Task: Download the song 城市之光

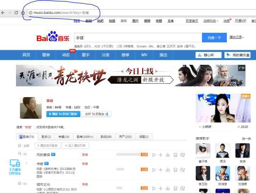Action: click(168, 188)
